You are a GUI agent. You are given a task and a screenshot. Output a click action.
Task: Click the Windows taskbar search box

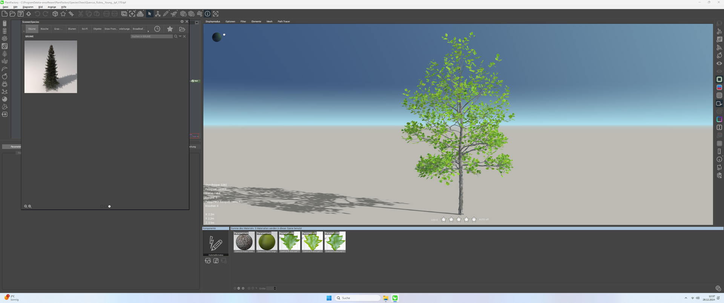[357, 298]
